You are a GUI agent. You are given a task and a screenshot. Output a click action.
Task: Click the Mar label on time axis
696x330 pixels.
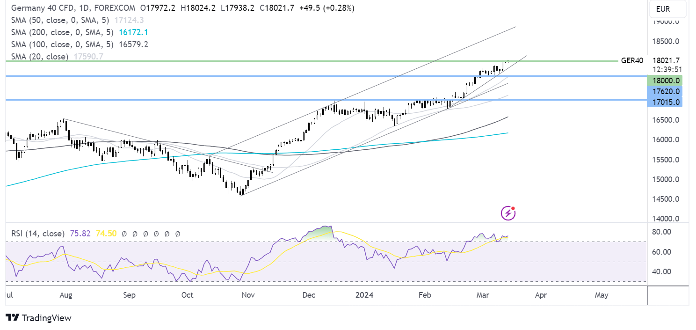[483, 295]
